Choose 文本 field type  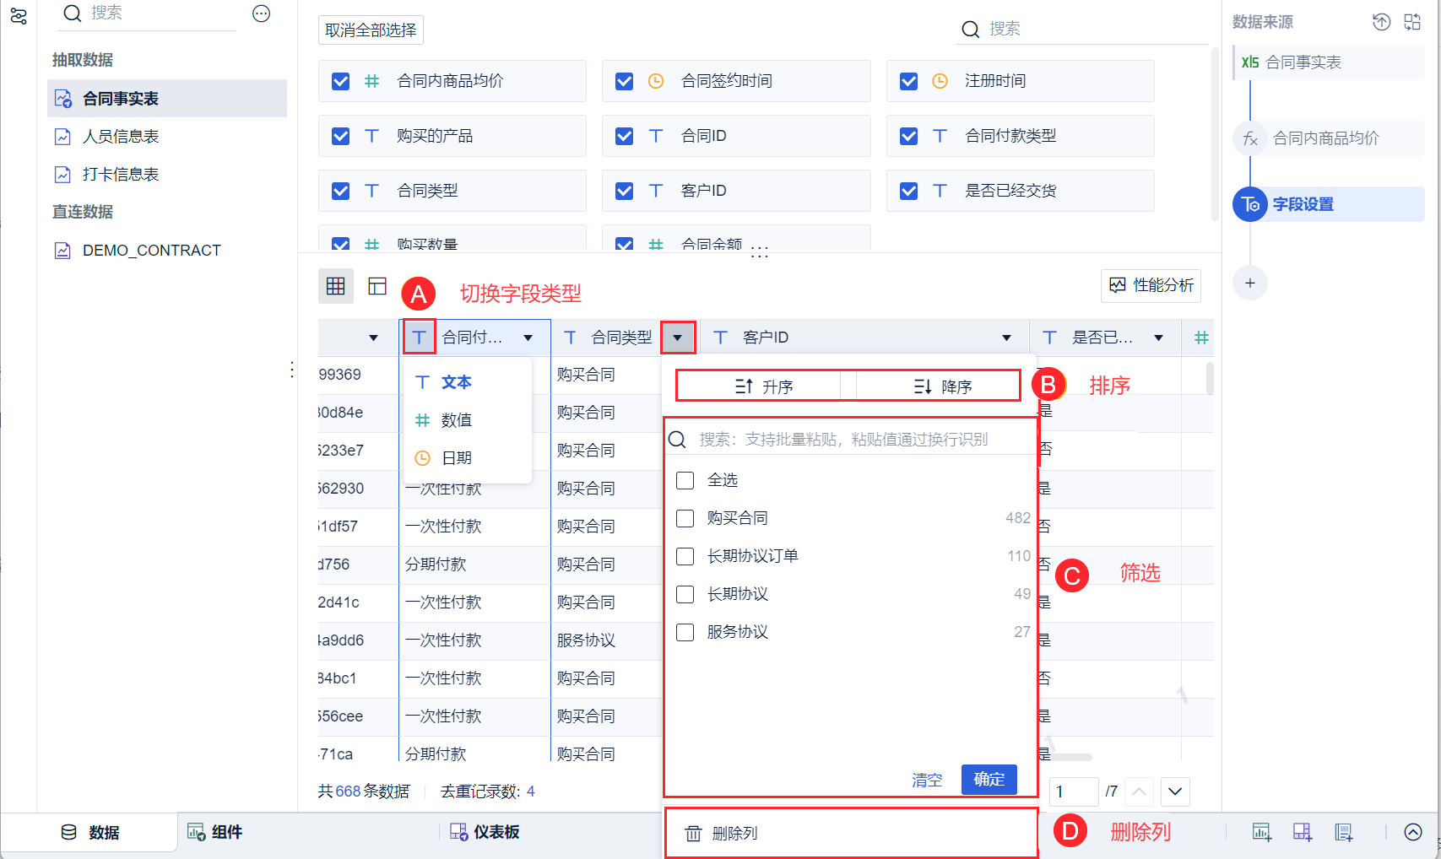[x=469, y=382]
